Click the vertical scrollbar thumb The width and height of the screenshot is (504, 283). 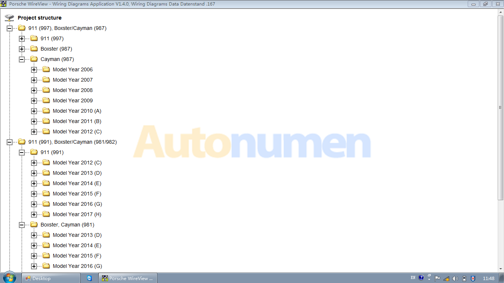[501, 108]
